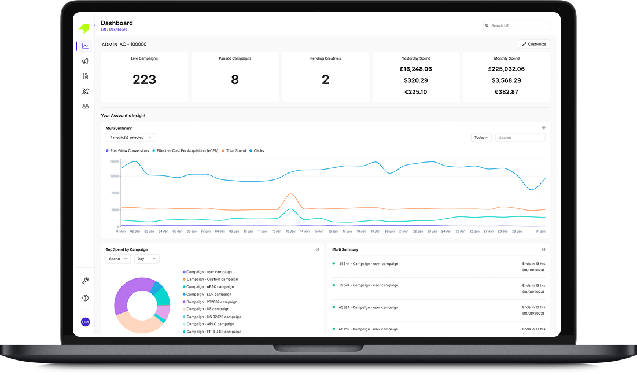Open the '4 metric(s) selected' dropdown
637x375 pixels.
[131, 138]
